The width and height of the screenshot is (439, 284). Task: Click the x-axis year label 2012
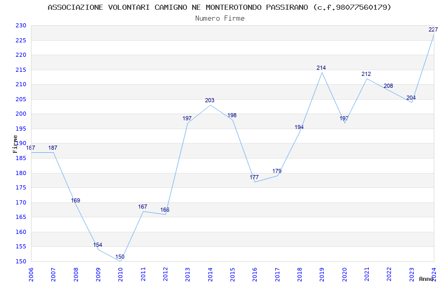point(165,275)
